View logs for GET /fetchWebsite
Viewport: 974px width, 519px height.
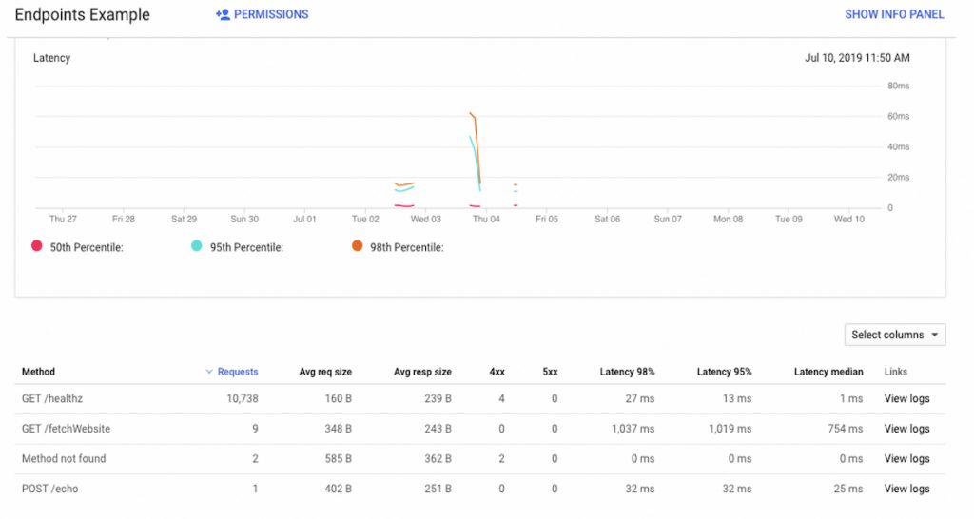[x=906, y=429]
